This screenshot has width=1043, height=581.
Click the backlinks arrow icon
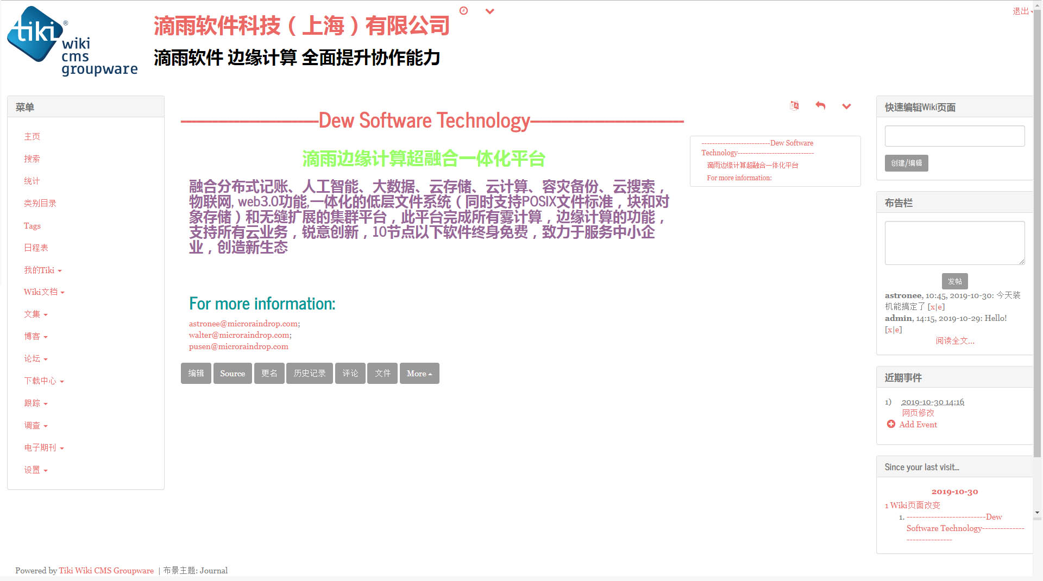[x=820, y=105]
